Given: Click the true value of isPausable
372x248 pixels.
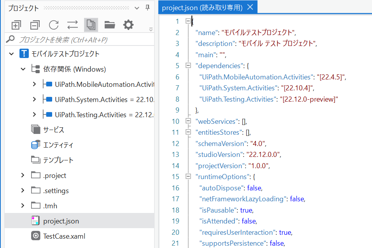Looking at the screenshot, I should (x=246, y=210).
